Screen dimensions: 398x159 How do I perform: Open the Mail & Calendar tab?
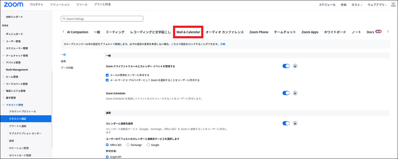pos(188,32)
